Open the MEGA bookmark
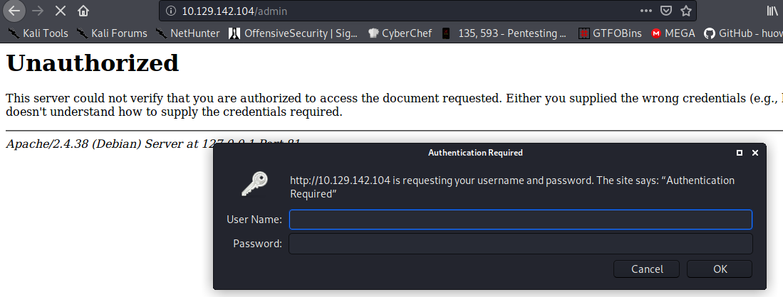 (x=673, y=33)
